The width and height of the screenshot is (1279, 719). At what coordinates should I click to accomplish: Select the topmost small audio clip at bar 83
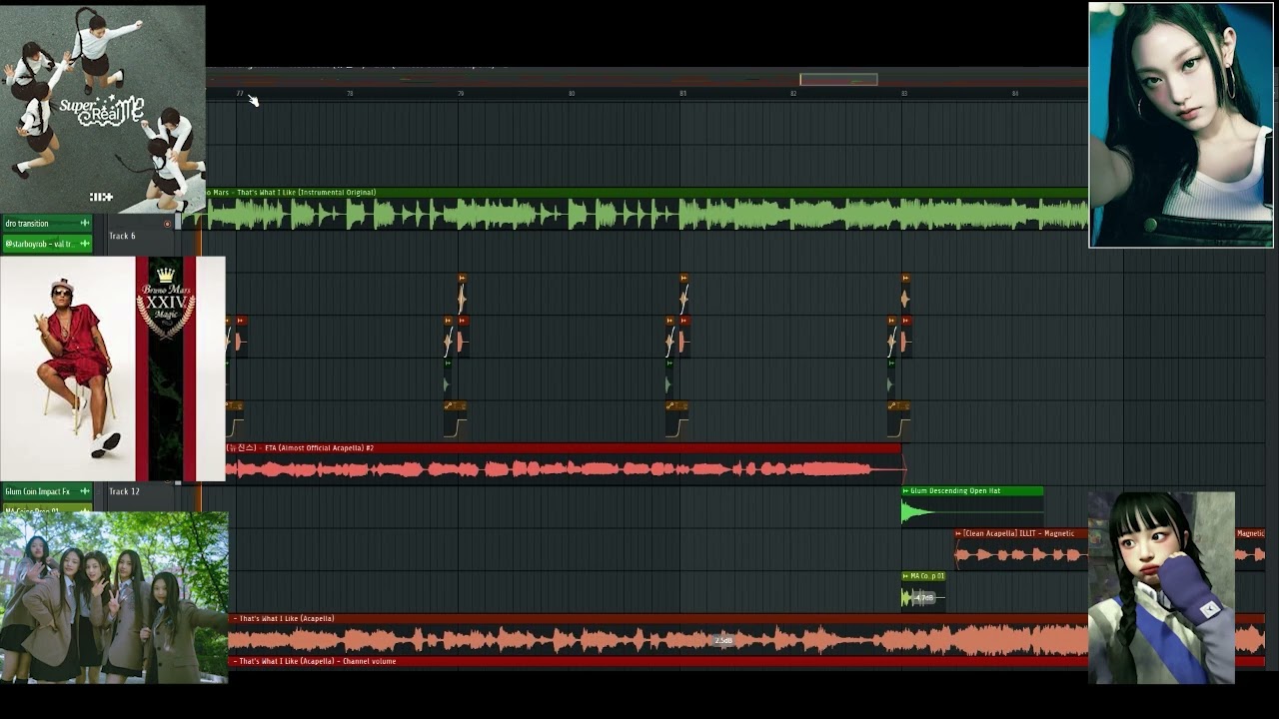pos(905,293)
